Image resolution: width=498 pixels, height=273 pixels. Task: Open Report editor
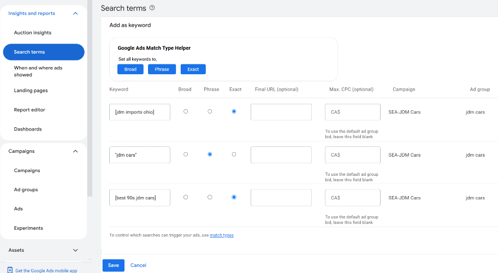click(29, 110)
